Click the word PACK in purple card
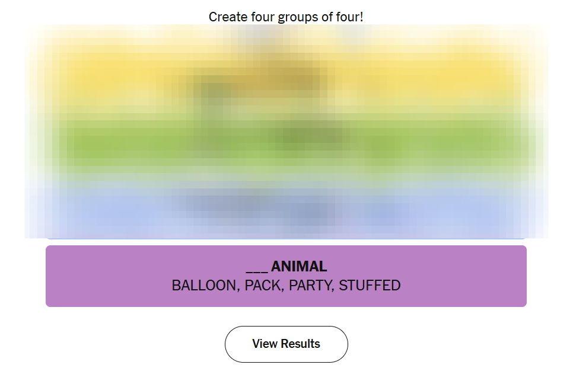Screen dimensions: 573x384 click(x=263, y=286)
